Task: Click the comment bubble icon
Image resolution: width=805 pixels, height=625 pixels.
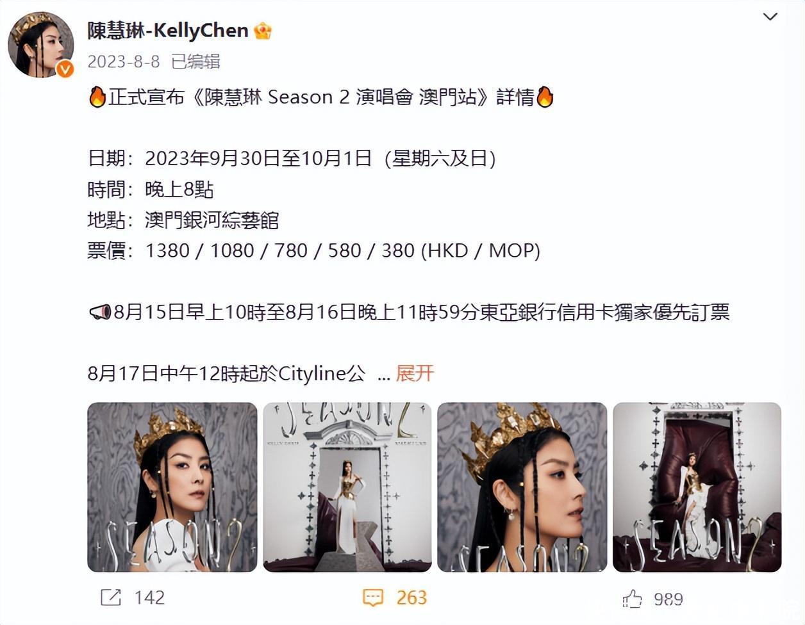Action: click(373, 597)
